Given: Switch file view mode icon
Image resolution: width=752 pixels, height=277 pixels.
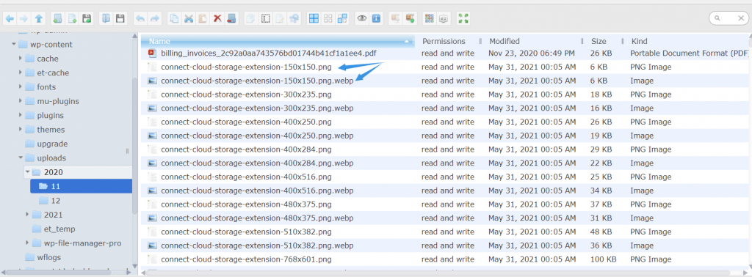Looking at the screenshot, I should [429, 18].
